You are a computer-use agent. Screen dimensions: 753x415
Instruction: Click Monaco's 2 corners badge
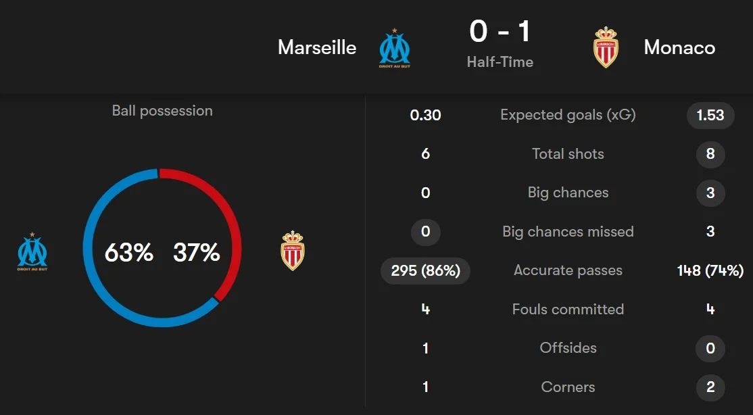tap(710, 387)
